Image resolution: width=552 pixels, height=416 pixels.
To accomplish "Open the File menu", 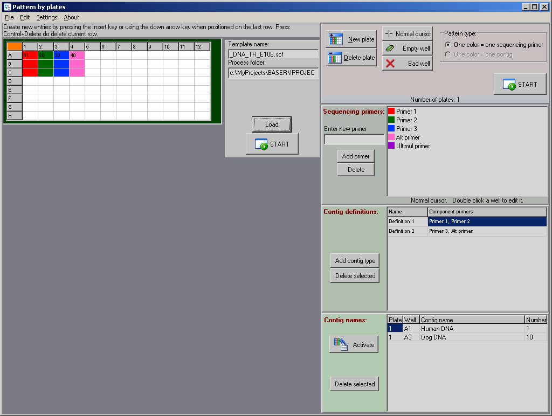I will [x=9, y=17].
